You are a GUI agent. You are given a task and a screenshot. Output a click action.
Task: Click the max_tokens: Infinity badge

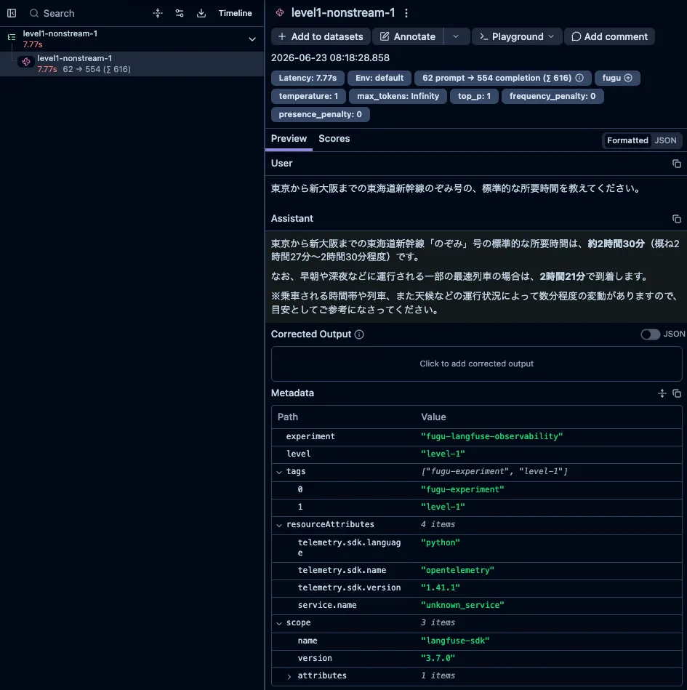tap(398, 96)
